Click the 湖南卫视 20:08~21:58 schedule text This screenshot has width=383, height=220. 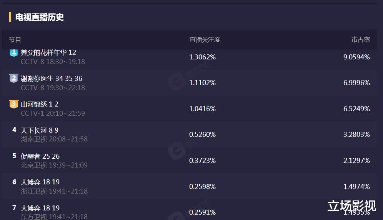click(54, 139)
